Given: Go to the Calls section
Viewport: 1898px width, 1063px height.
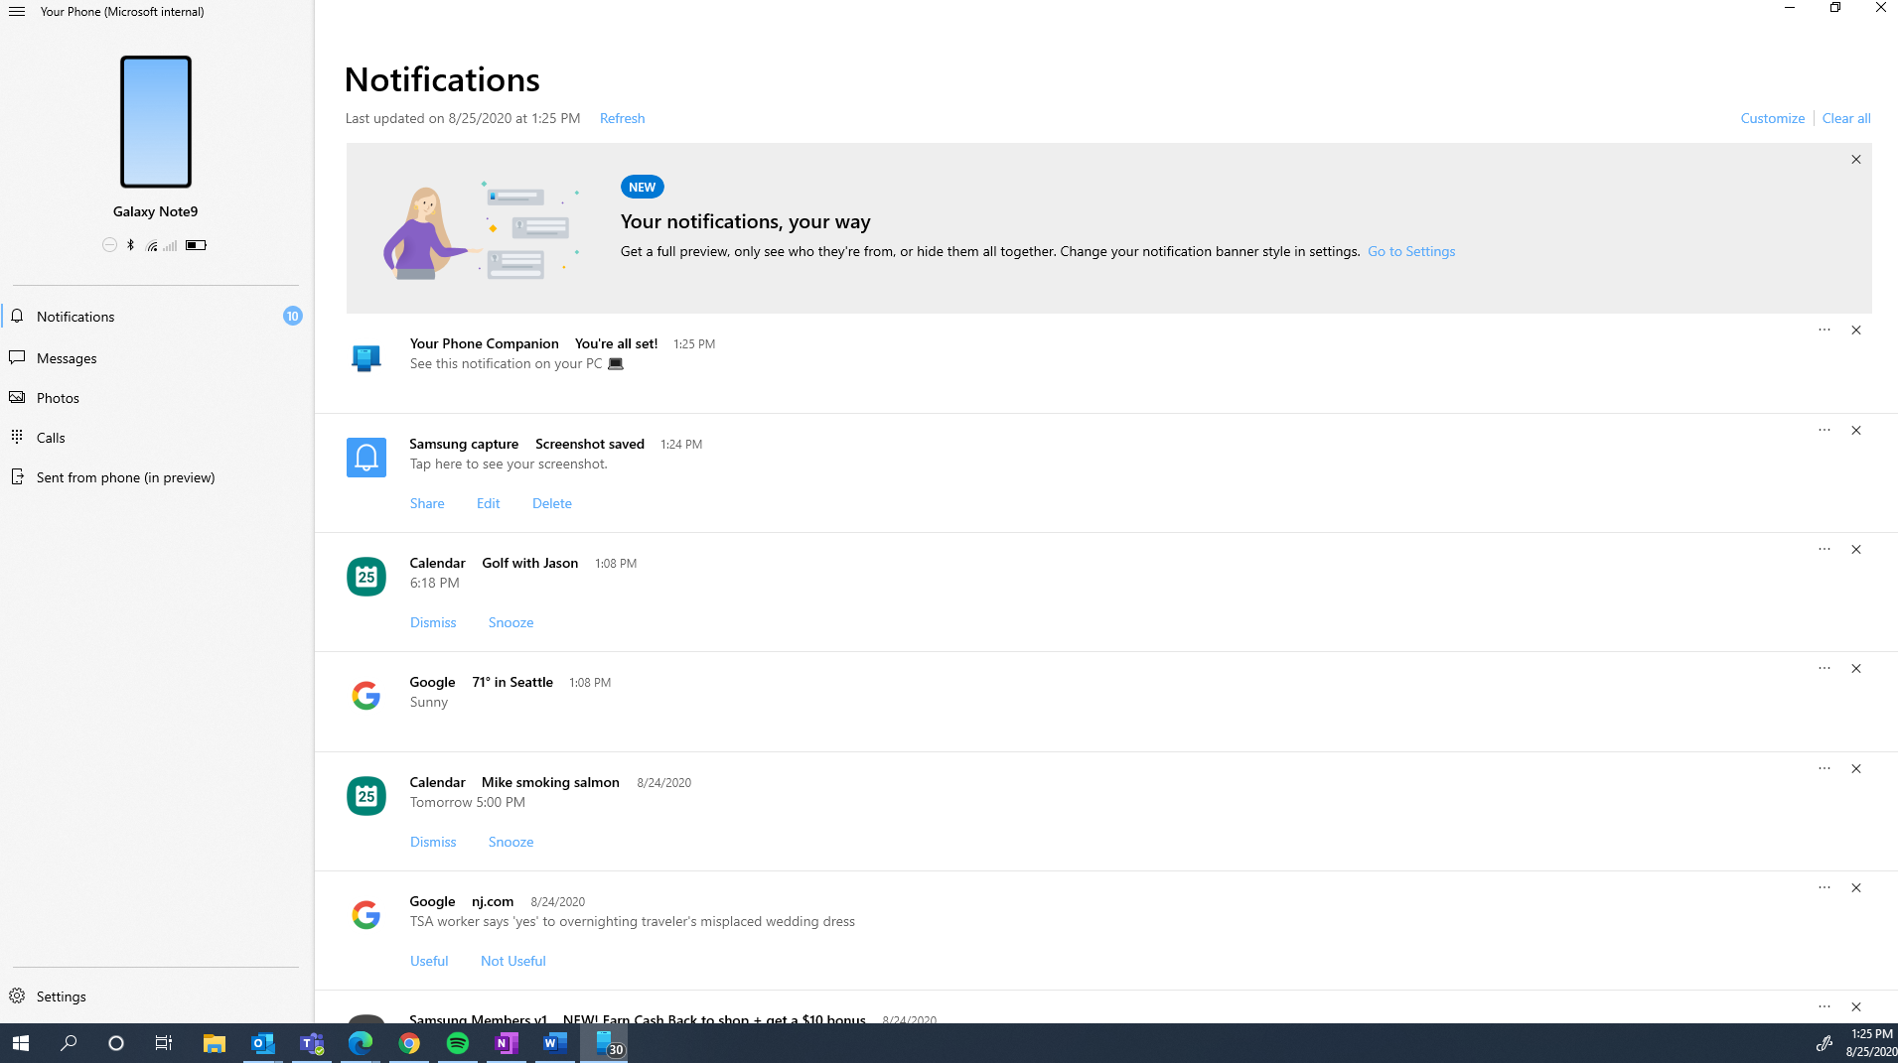Looking at the screenshot, I should (51, 438).
